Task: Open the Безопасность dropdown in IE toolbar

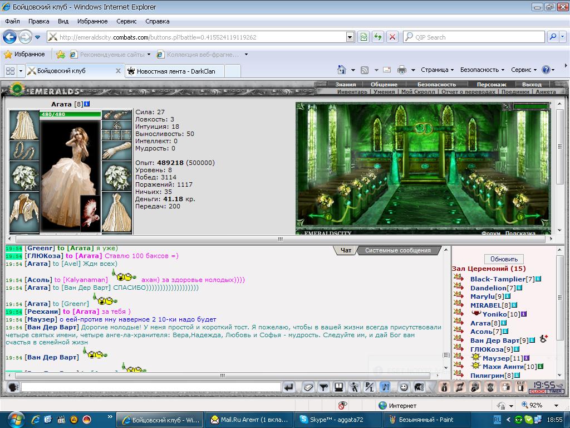Action: click(x=483, y=70)
